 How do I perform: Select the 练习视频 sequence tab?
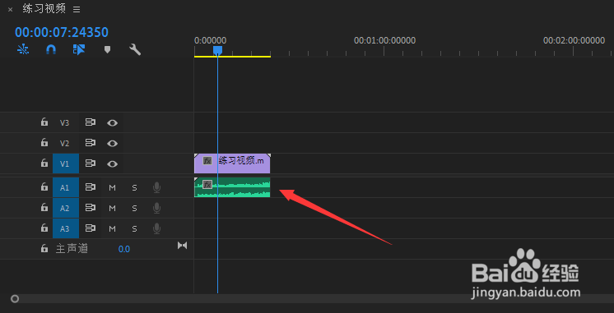click(x=44, y=9)
